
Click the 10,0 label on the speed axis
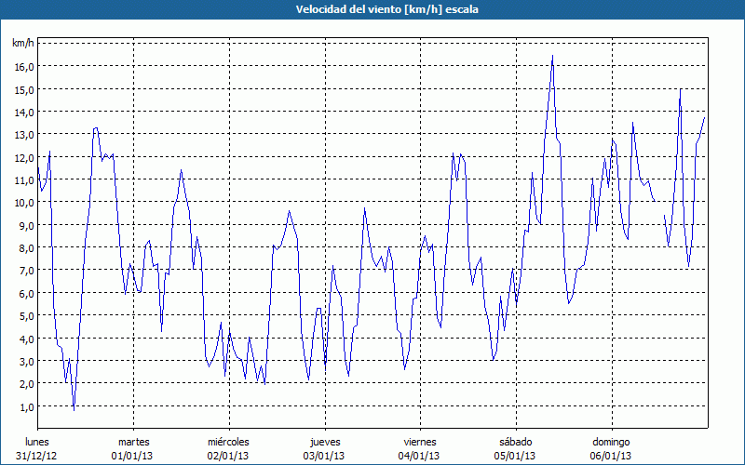[23, 202]
